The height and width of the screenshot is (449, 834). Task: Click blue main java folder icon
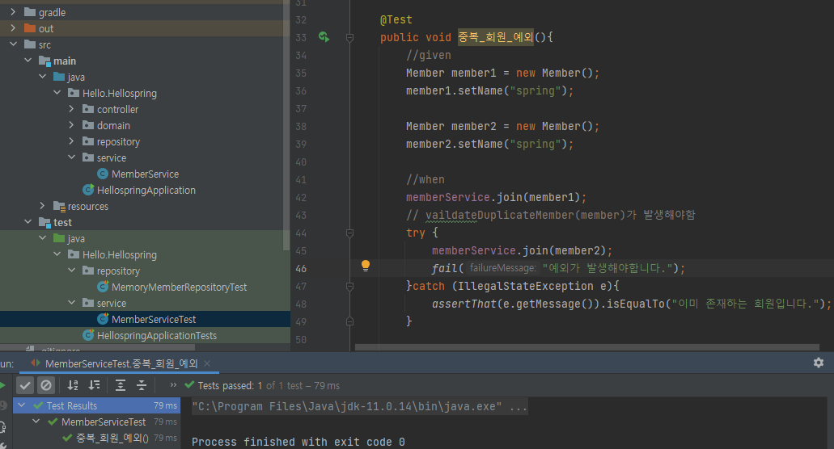(x=59, y=77)
